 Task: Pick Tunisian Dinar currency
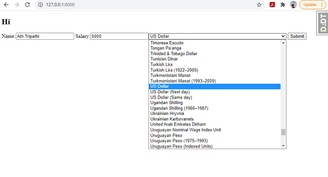(x=215, y=59)
